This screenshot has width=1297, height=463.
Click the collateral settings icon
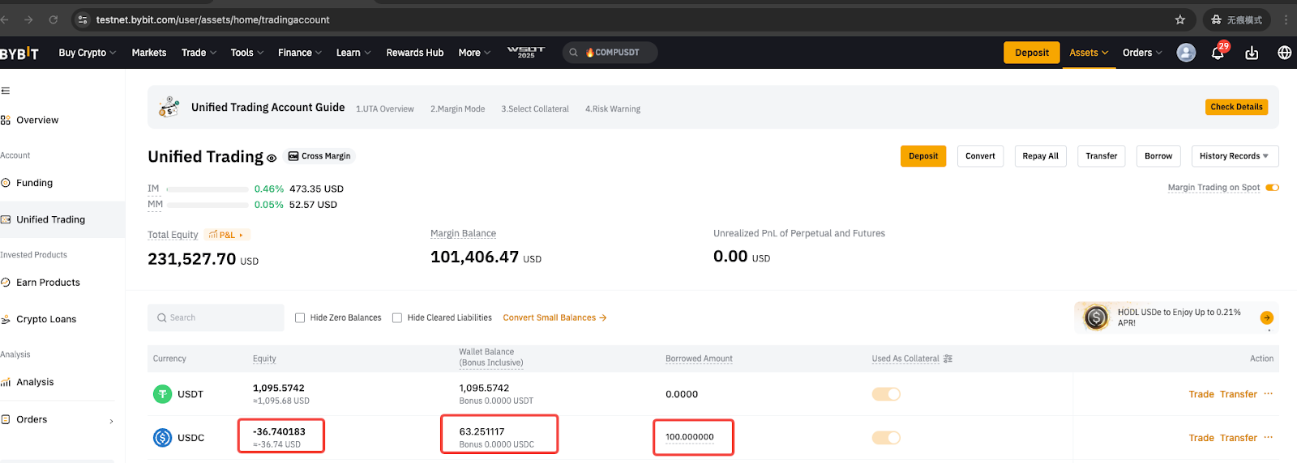(x=948, y=359)
